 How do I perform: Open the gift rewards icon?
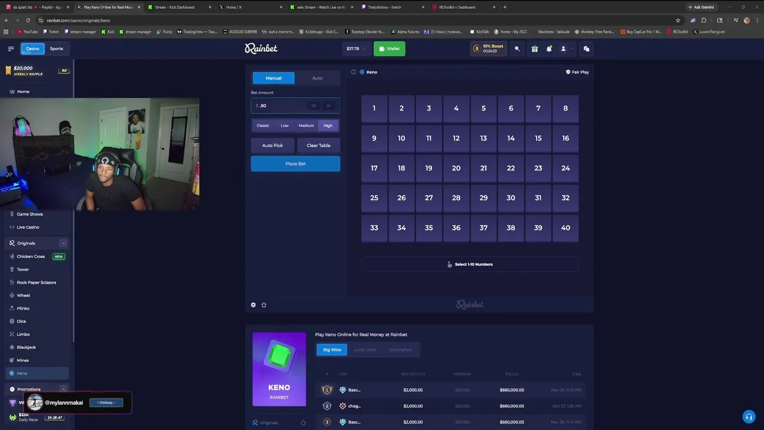(535, 49)
